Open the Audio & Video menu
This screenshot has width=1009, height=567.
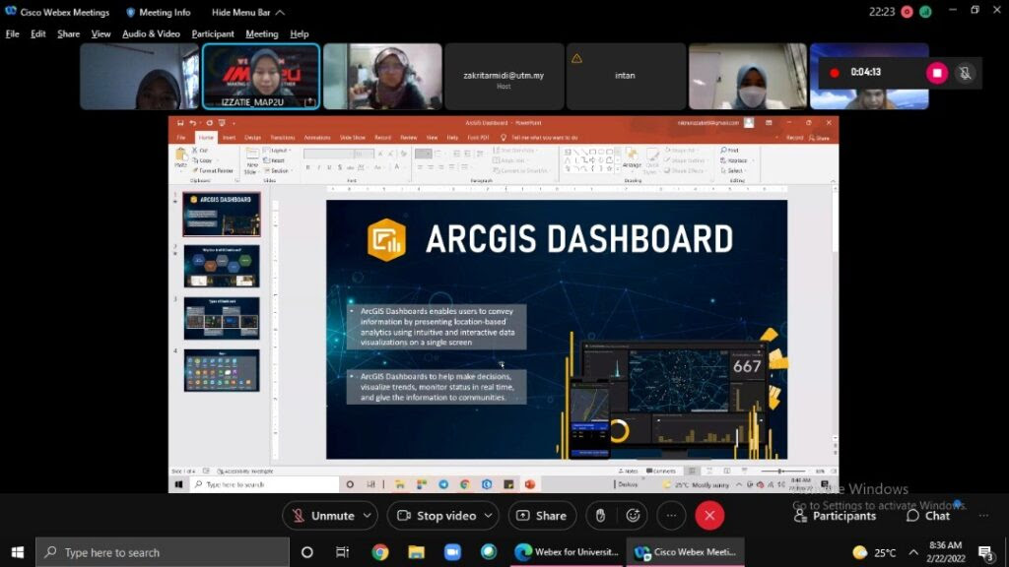coord(151,34)
